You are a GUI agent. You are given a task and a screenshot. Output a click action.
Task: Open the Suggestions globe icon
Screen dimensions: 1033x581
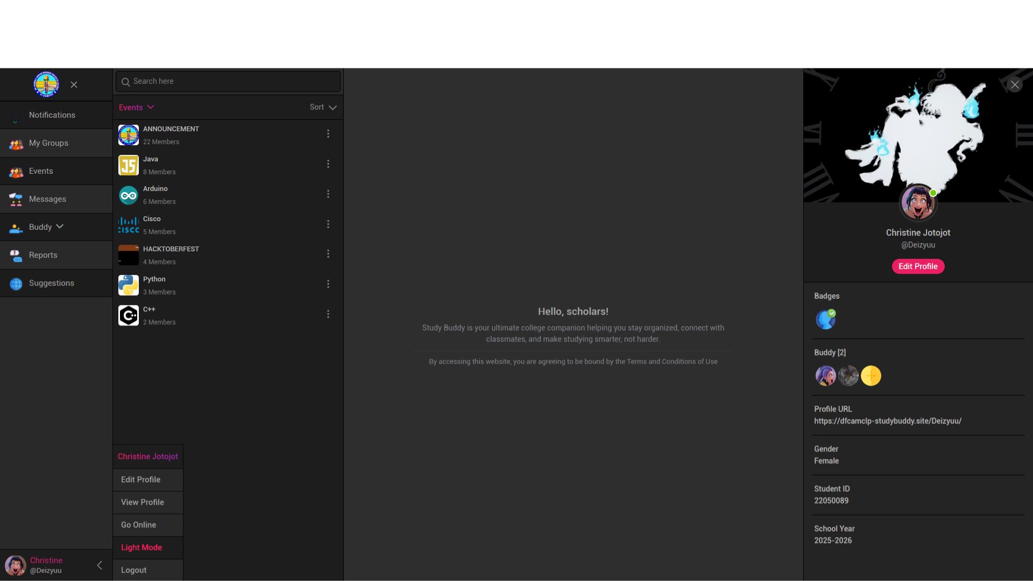[16, 284]
